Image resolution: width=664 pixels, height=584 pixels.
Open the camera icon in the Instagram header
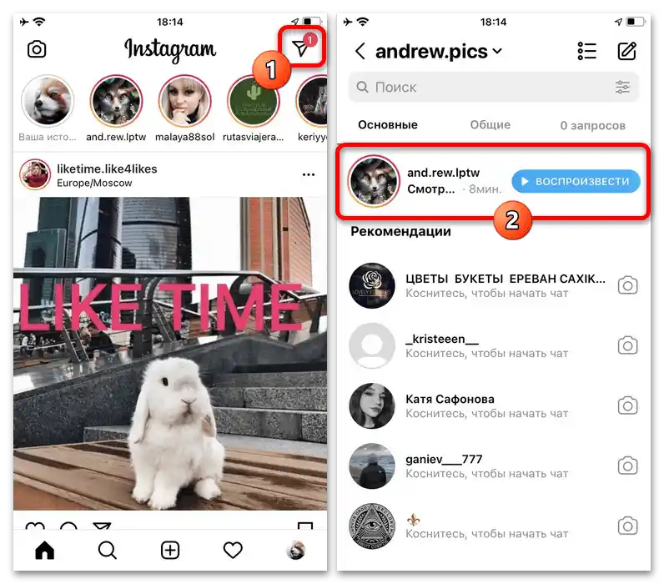[x=37, y=49]
